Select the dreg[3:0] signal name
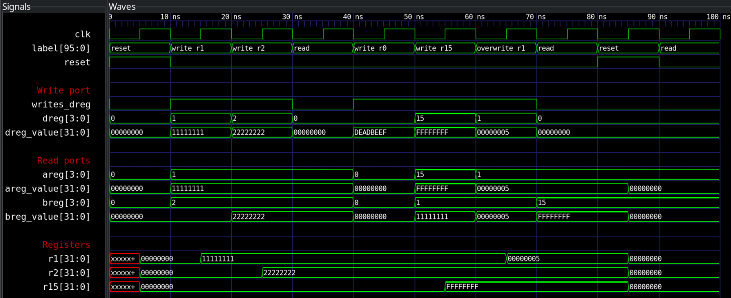The image size is (731, 298). click(67, 118)
